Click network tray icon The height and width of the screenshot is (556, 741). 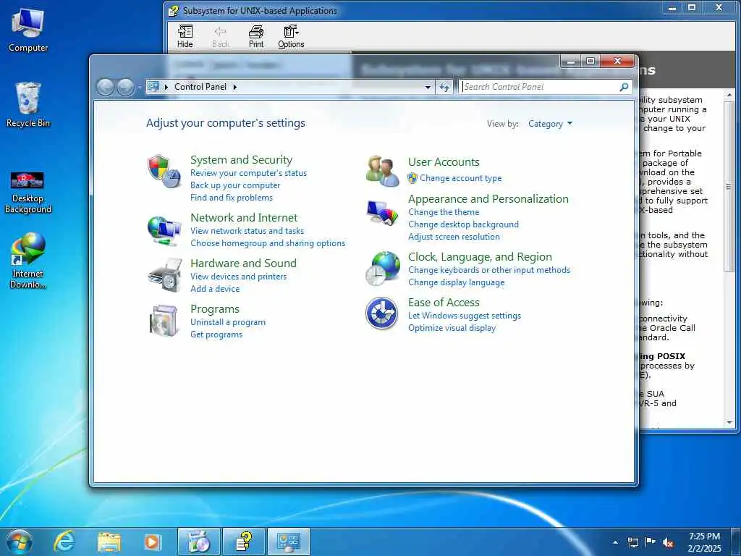coord(632,543)
